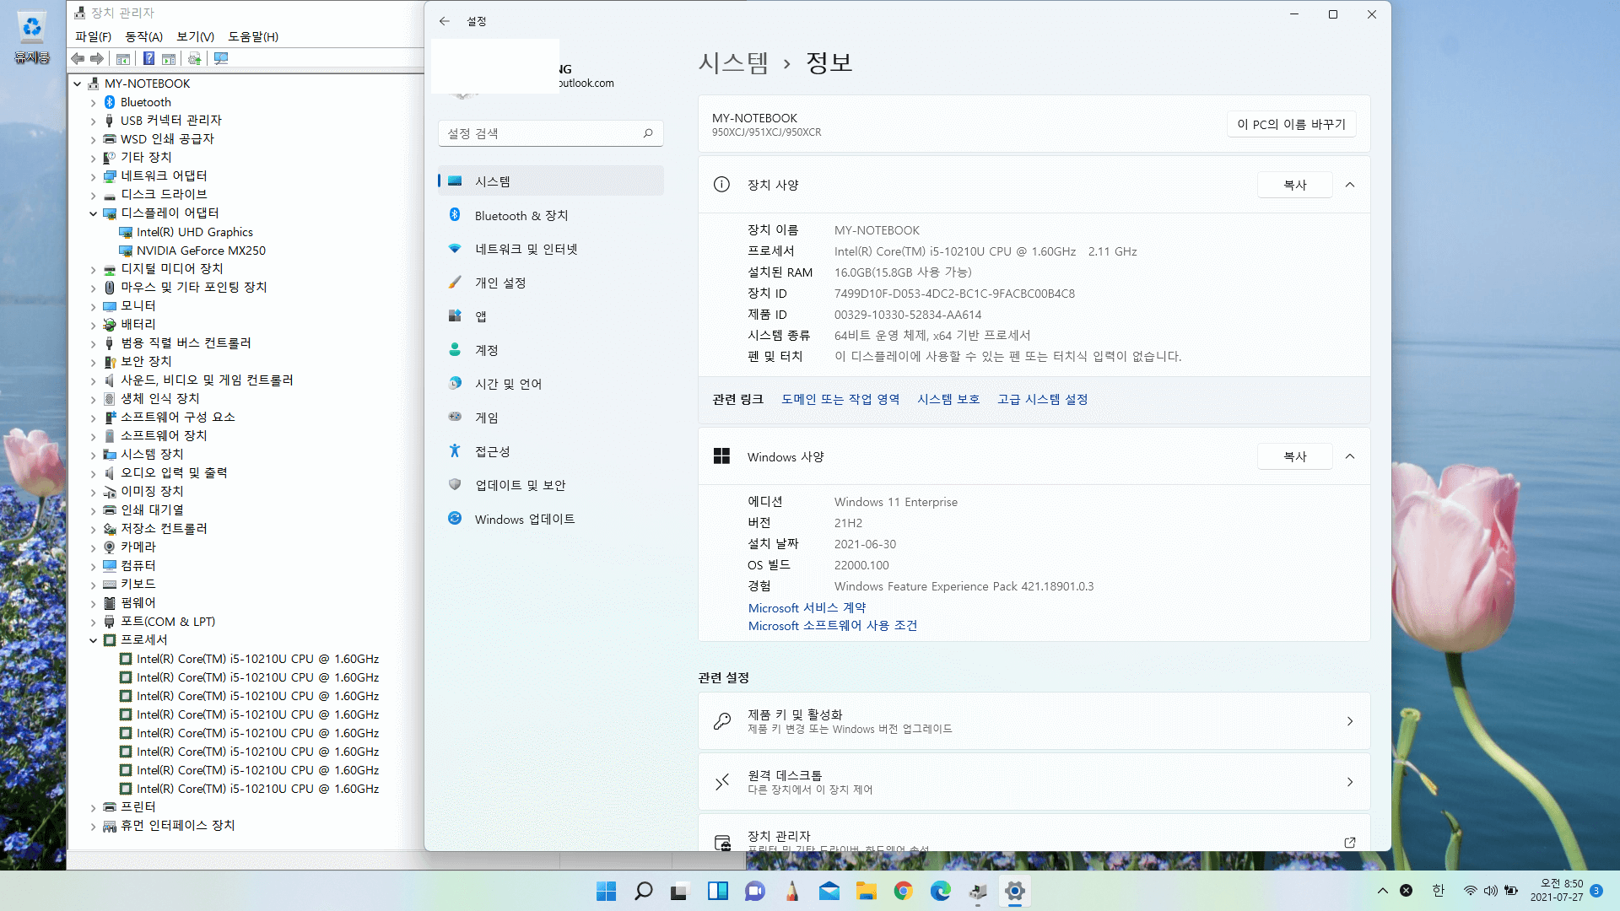Open the notification center badge
The width and height of the screenshot is (1620, 911).
[1596, 891]
